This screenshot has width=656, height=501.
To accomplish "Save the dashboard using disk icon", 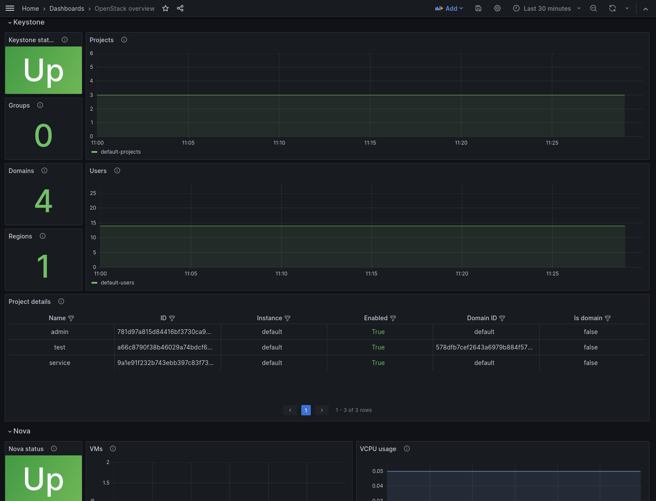I will coord(478,9).
